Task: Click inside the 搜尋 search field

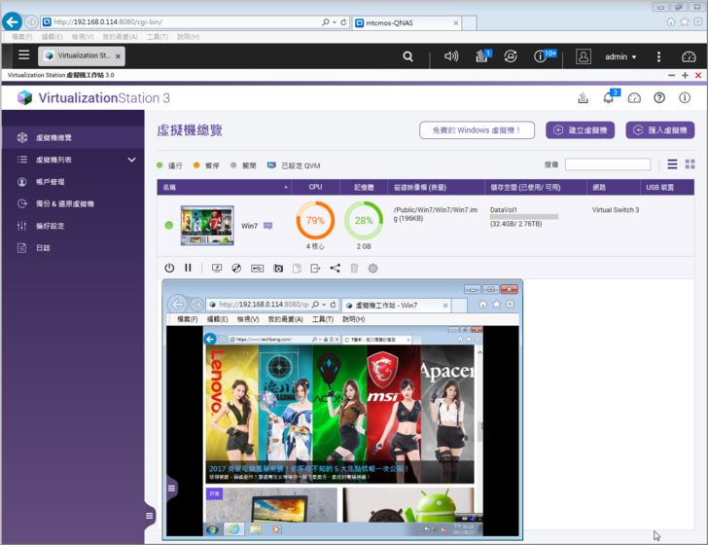Action: (x=607, y=164)
